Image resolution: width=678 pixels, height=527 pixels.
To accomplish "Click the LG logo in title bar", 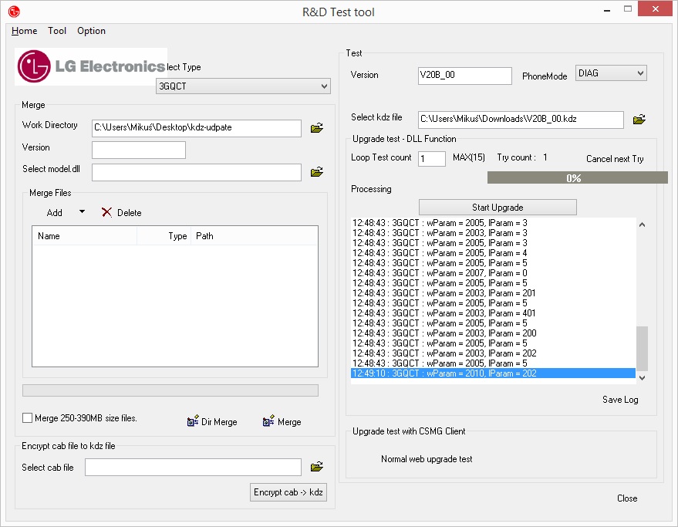I will point(14,12).
